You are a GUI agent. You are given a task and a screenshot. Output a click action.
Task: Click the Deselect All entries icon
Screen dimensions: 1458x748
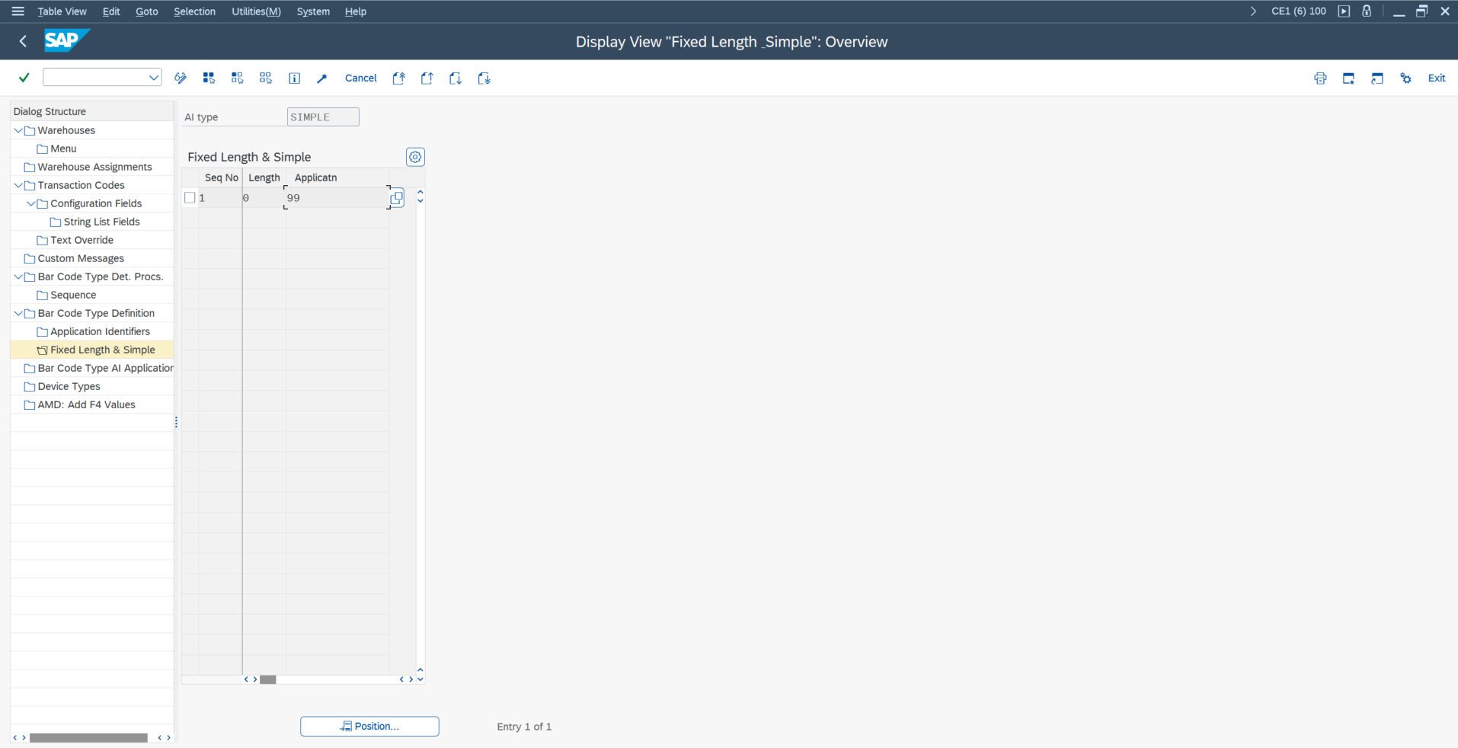265,78
